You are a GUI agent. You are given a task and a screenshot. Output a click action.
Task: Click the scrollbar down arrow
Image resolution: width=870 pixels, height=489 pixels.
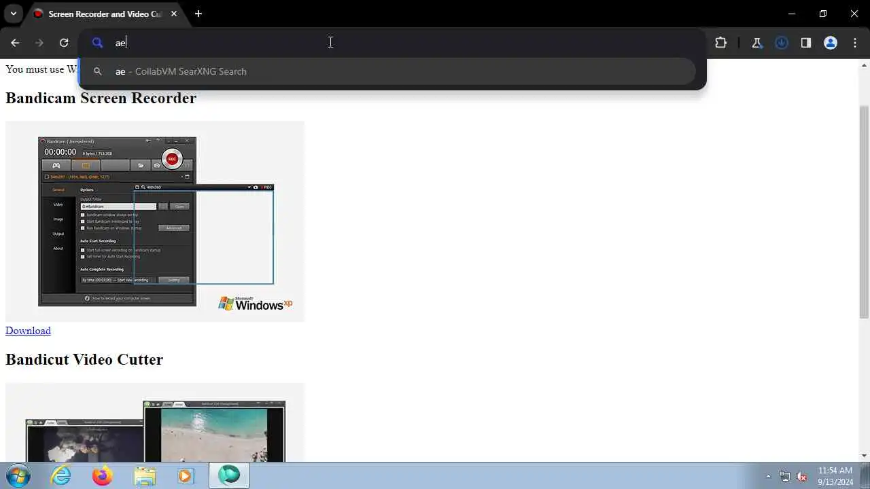coord(864,456)
